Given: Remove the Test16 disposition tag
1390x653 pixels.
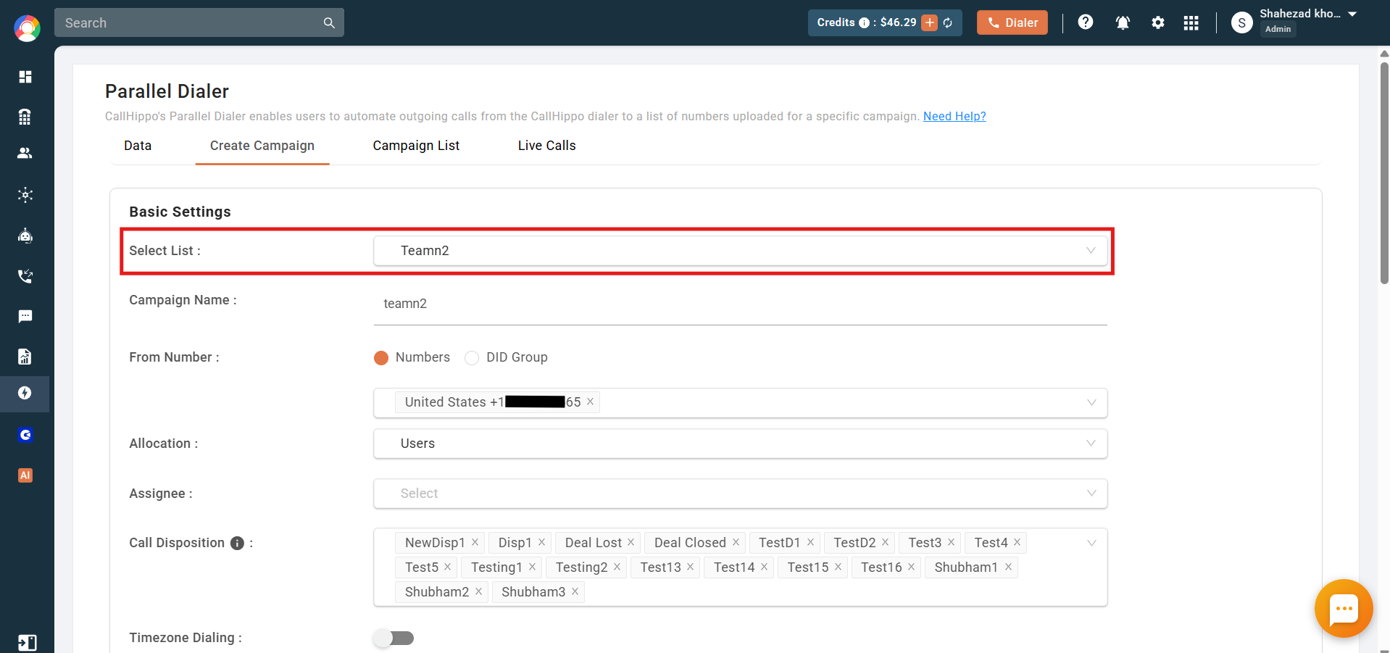Looking at the screenshot, I should click(x=912, y=567).
